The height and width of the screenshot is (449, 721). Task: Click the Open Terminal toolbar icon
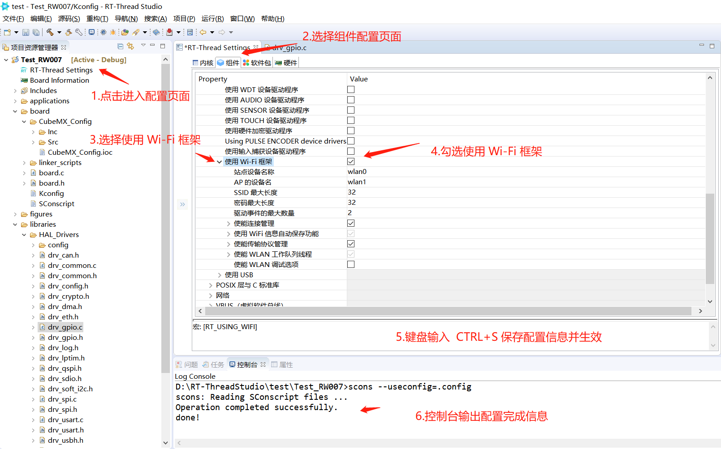click(91, 32)
